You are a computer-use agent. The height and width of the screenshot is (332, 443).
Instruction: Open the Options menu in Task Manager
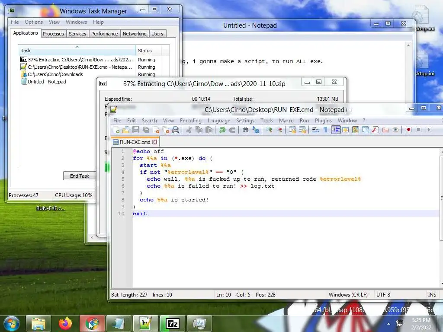pos(34,22)
